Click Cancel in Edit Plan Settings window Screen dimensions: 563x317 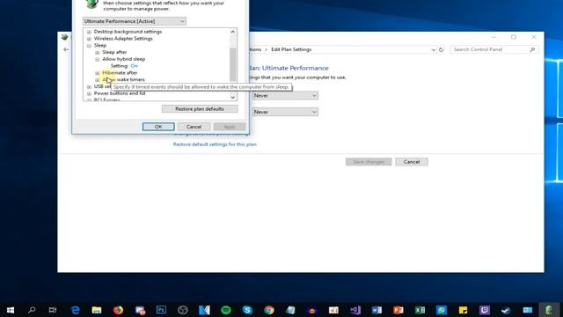click(412, 162)
